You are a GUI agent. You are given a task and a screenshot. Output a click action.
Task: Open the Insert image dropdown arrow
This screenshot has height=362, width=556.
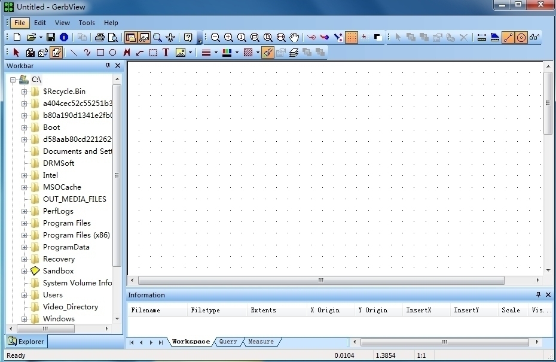point(191,53)
